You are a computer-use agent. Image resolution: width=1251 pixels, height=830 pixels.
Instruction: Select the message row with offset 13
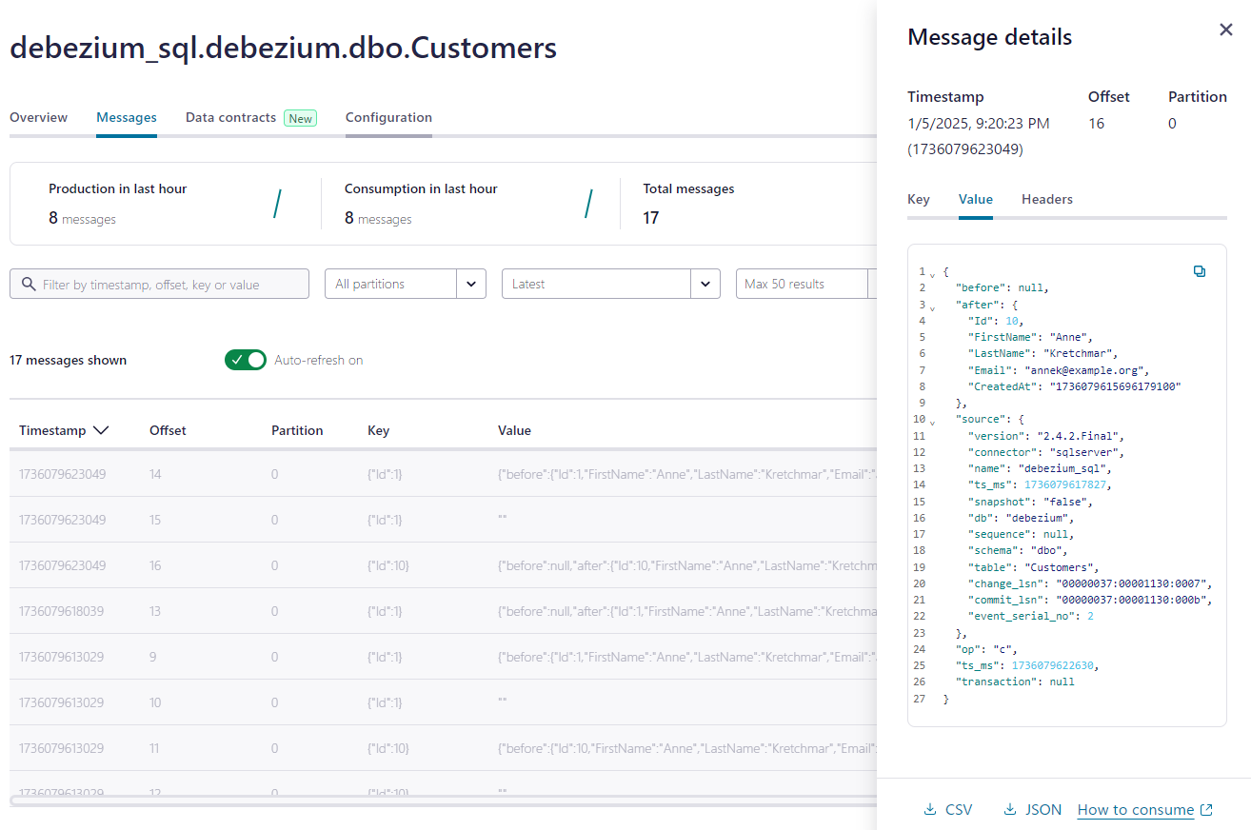click(443, 611)
